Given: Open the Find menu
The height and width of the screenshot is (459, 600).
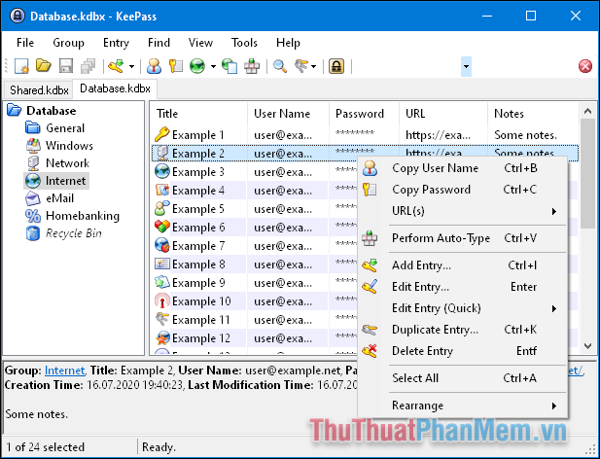Looking at the screenshot, I should click(159, 43).
